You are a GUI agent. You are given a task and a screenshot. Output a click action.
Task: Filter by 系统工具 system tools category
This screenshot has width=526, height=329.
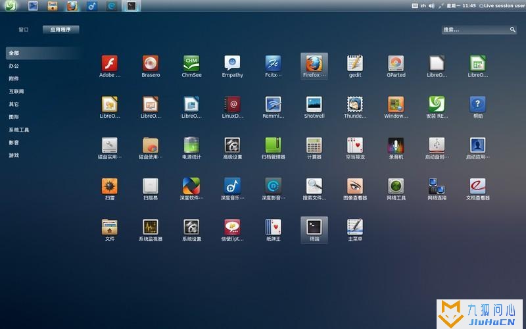click(19, 130)
